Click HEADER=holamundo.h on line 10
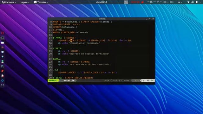 pos(65,27)
